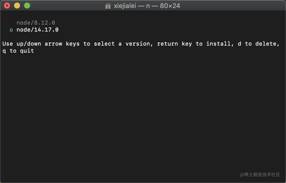This screenshot has height=183, width=286.
Task: Click the '@稀土掘金技术社区' watermark text
Action: pyautogui.click(x=260, y=175)
